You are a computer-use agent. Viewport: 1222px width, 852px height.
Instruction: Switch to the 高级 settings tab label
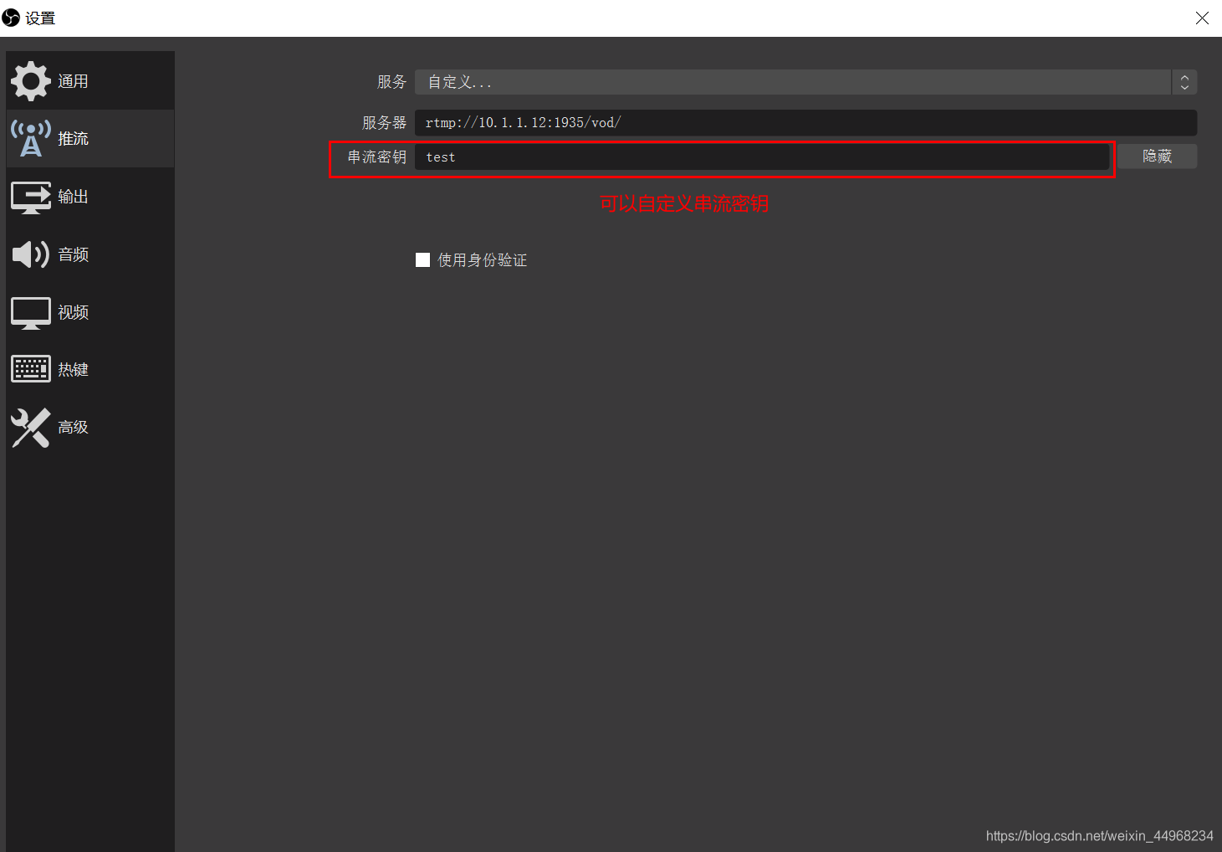pyautogui.click(x=73, y=427)
